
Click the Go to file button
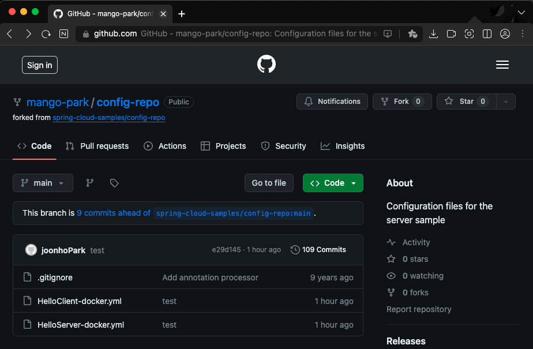point(269,183)
